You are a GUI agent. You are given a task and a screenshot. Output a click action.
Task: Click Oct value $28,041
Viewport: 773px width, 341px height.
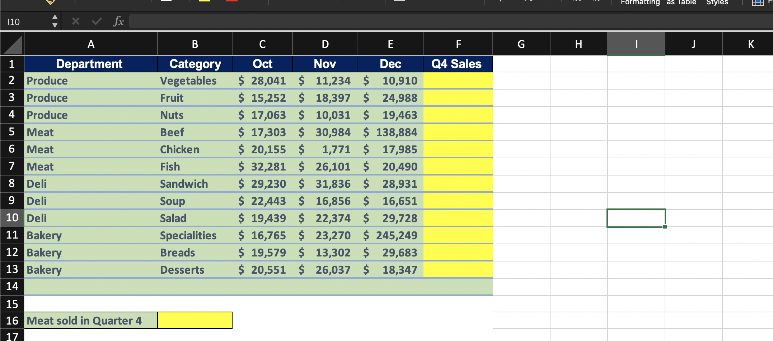(262, 81)
